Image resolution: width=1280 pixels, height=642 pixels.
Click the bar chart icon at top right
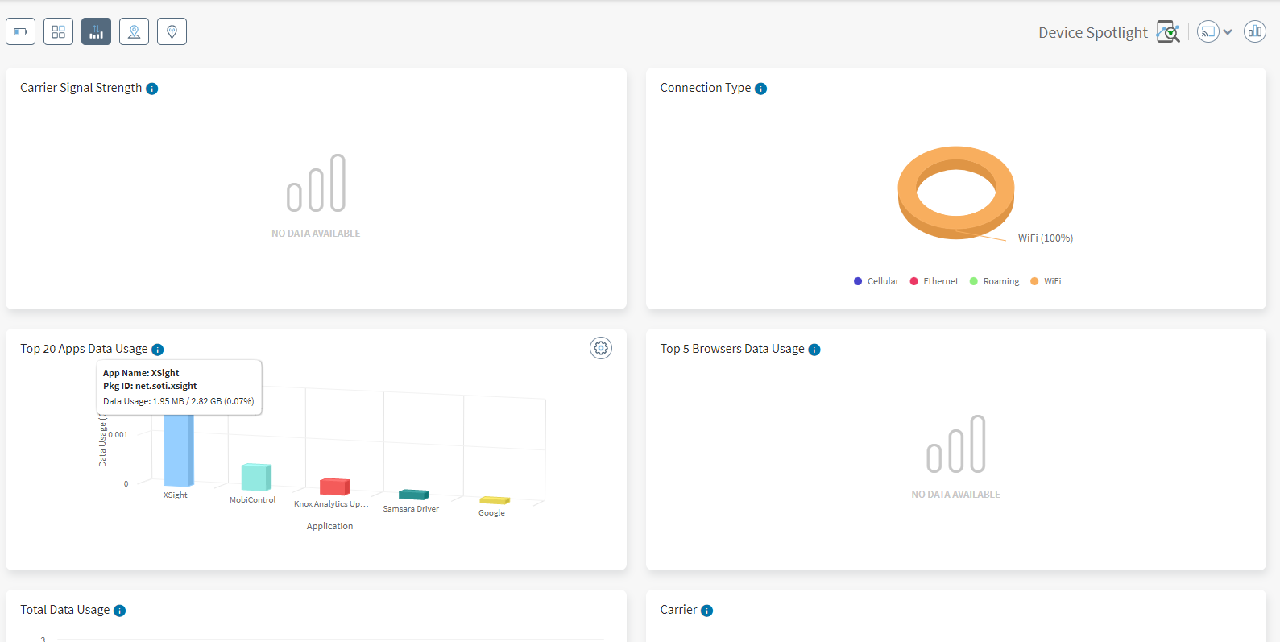(x=1254, y=31)
